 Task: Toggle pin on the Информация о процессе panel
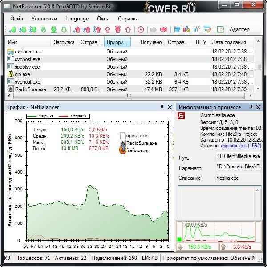tap(251, 107)
